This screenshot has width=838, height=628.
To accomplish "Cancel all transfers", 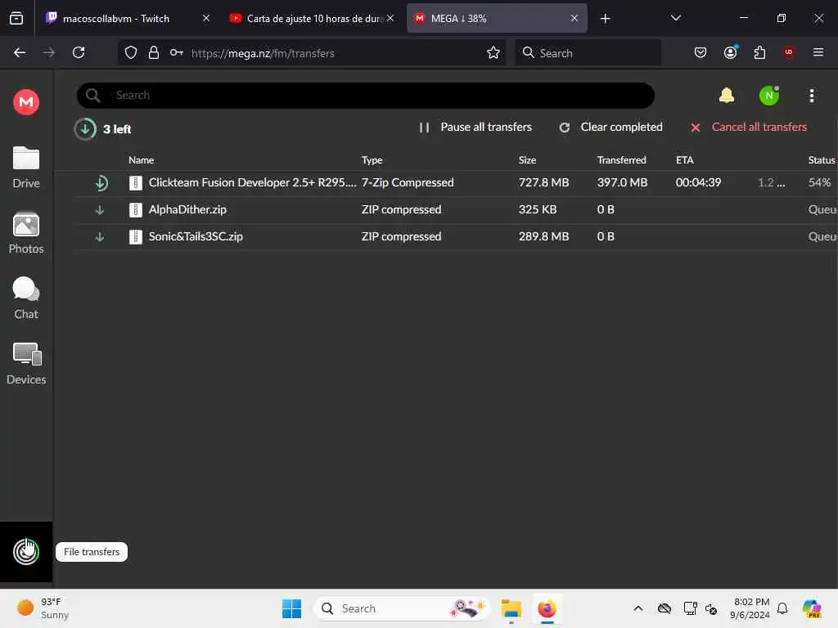I will click(748, 127).
